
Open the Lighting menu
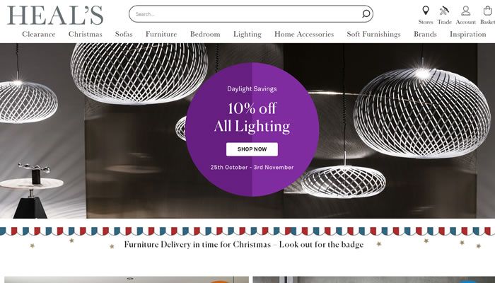248,34
